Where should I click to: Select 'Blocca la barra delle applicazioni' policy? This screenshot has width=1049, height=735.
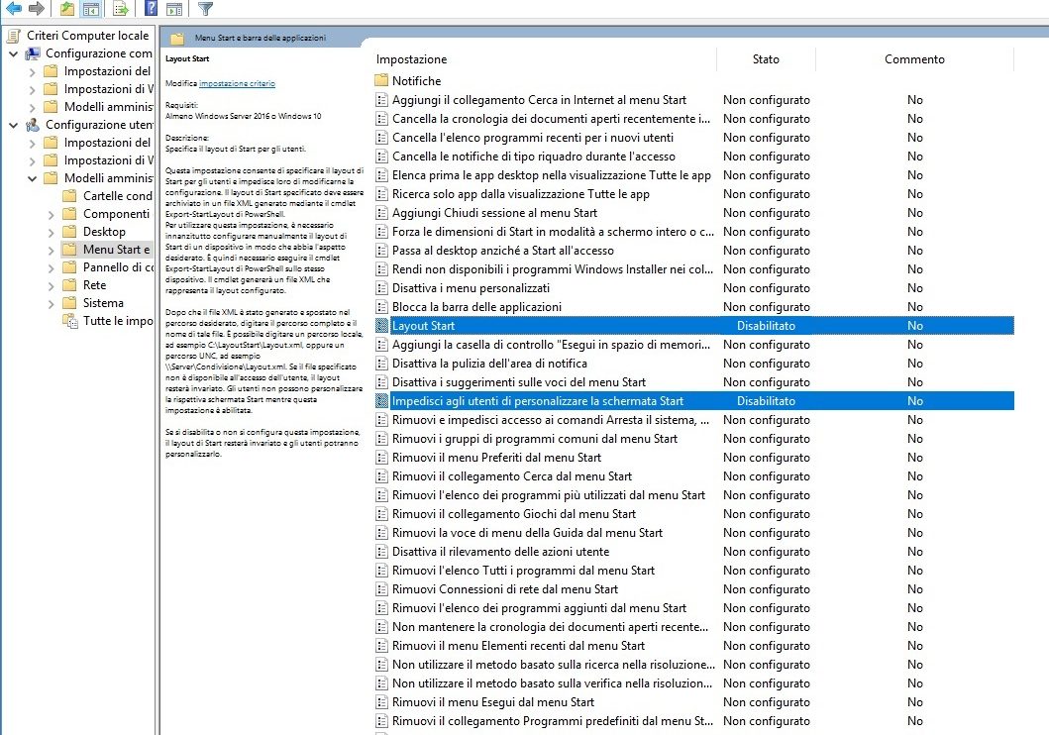point(476,307)
